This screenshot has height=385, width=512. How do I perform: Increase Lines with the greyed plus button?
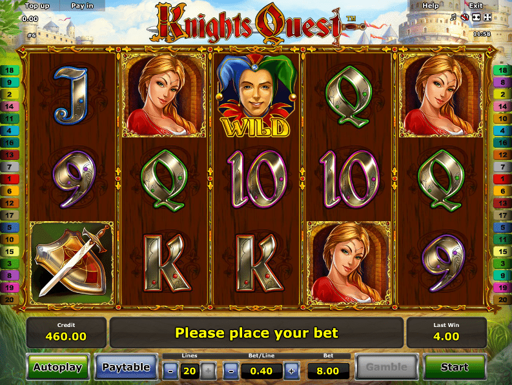pos(209,371)
